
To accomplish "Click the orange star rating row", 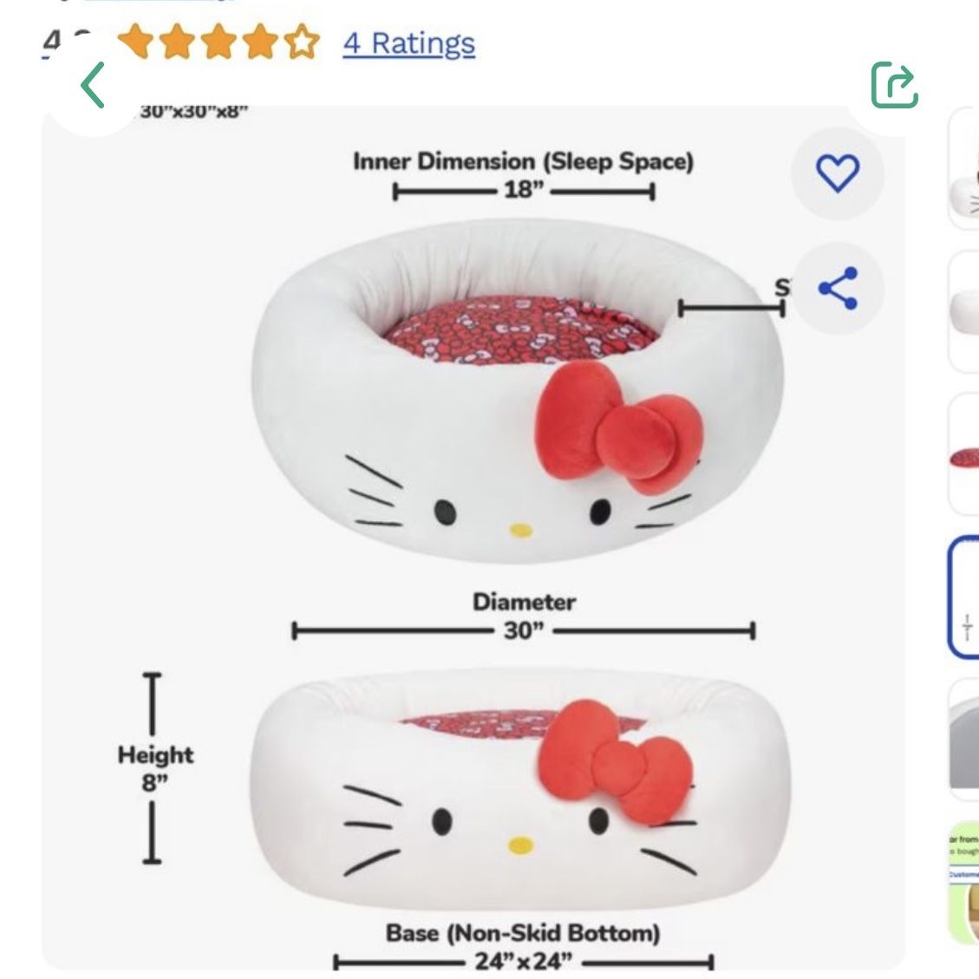I will pos(217,42).
